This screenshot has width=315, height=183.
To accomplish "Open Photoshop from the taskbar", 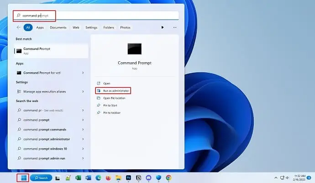I will [x=128, y=178].
